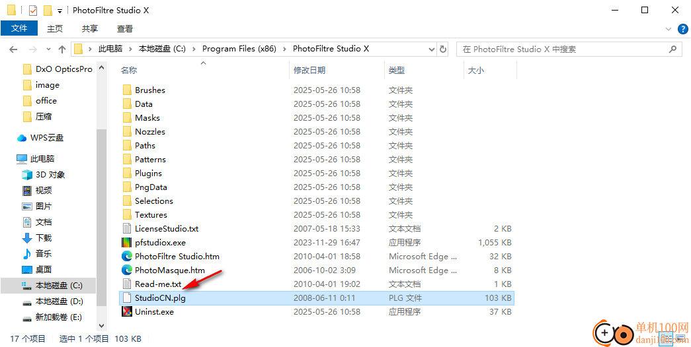Switch to the 共享 tab
691x347 pixels.
pyautogui.click(x=90, y=28)
